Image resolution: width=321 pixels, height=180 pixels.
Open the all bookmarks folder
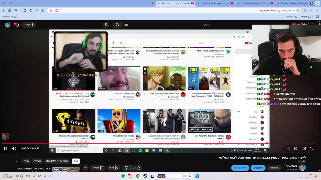[x=10, y=17]
